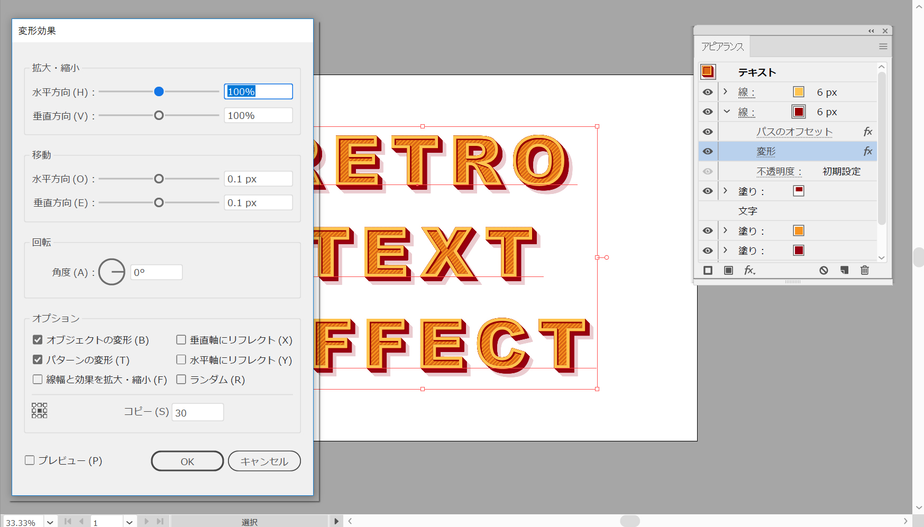This screenshot has height=527, width=924.
Task: Open the Appearance panel hamburger menu
Action: click(x=883, y=47)
